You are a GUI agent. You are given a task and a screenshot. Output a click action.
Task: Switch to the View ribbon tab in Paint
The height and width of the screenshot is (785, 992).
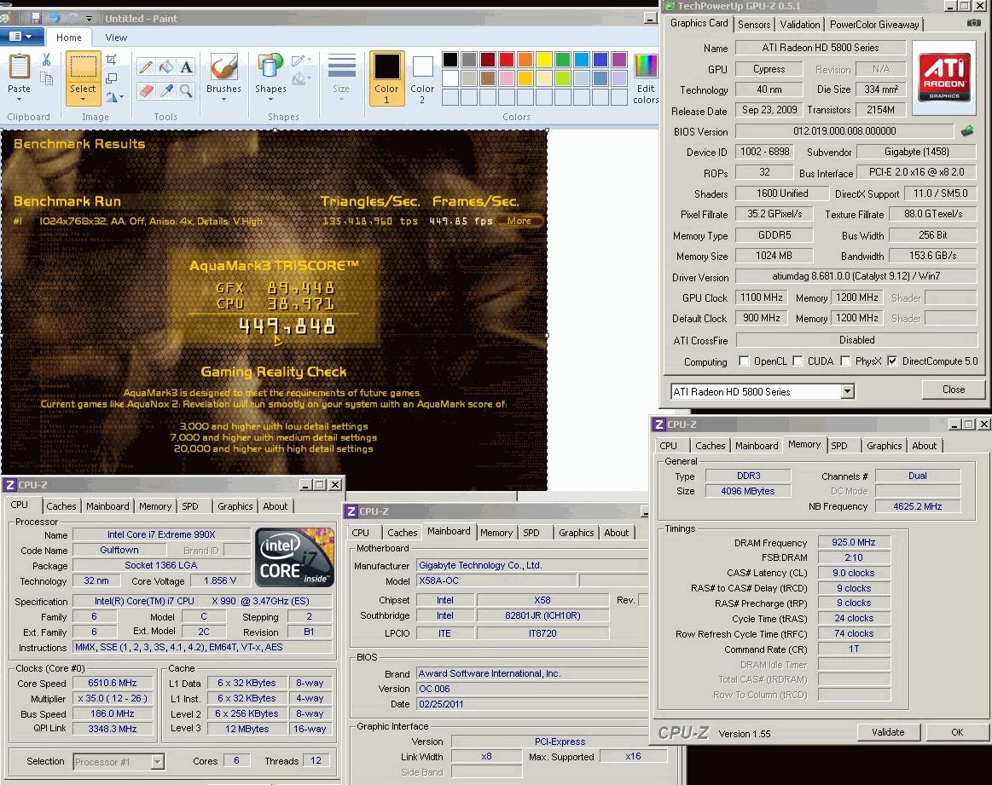pos(116,38)
